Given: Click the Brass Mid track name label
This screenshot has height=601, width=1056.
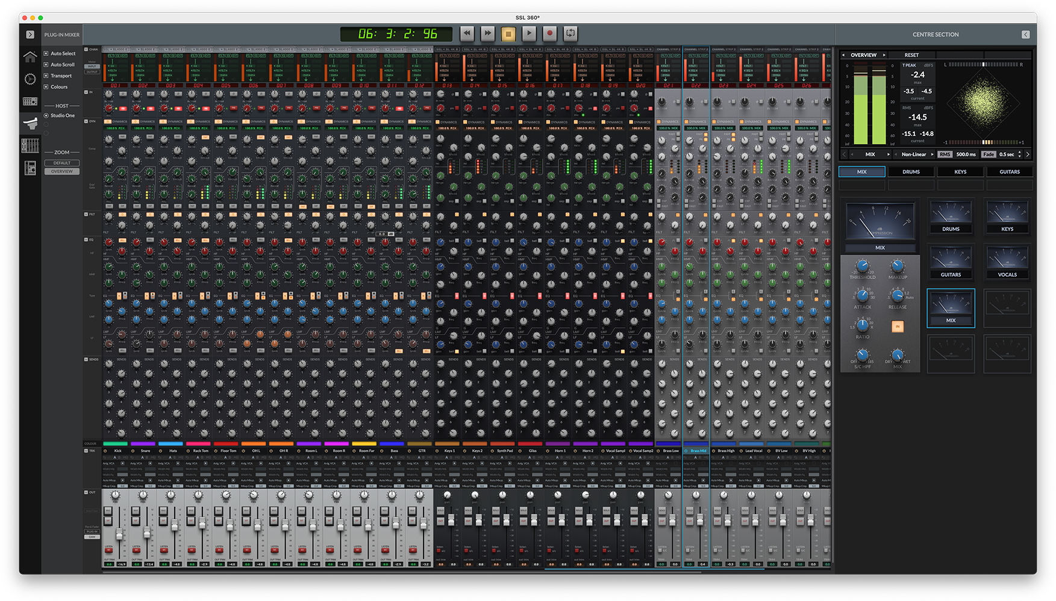Looking at the screenshot, I should [699, 450].
